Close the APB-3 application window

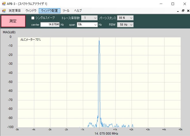(185, 4)
